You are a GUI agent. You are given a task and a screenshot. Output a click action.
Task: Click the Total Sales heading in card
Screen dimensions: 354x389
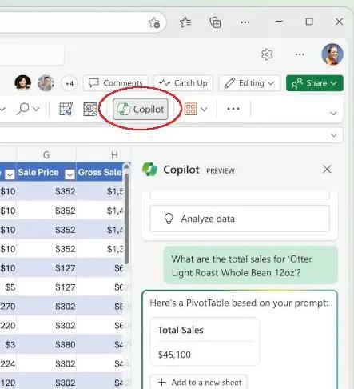coord(181,330)
